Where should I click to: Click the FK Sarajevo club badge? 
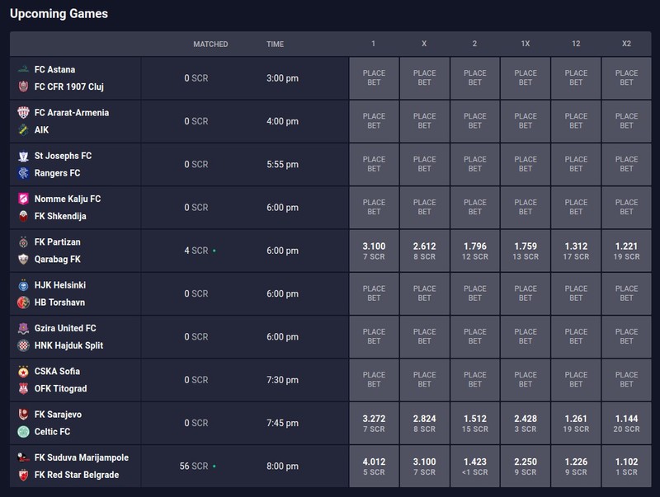pos(24,415)
